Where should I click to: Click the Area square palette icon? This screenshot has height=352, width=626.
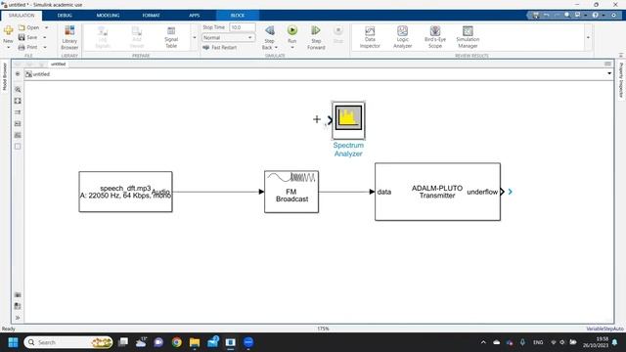[18, 147]
